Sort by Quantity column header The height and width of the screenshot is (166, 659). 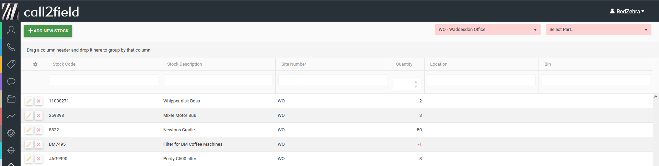[x=404, y=64]
